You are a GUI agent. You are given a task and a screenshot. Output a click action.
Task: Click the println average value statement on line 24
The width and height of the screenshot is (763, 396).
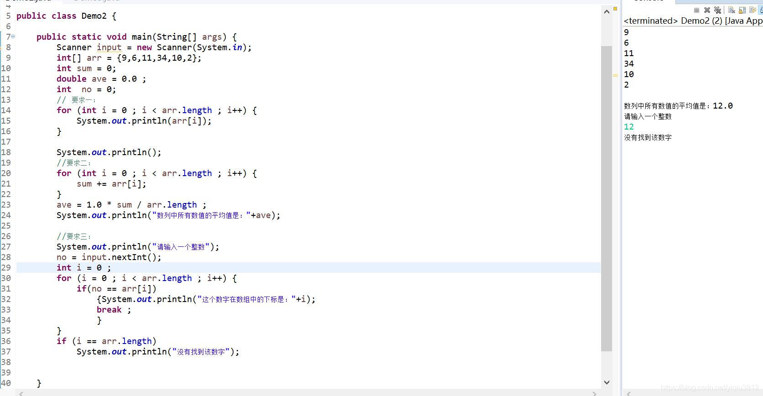168,215
